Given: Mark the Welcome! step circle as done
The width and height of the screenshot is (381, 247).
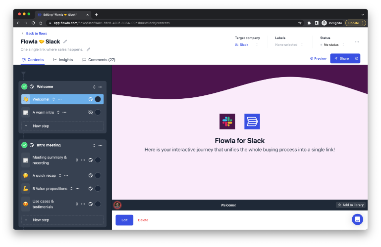Looking at the screenshot, I should point(98,99).
